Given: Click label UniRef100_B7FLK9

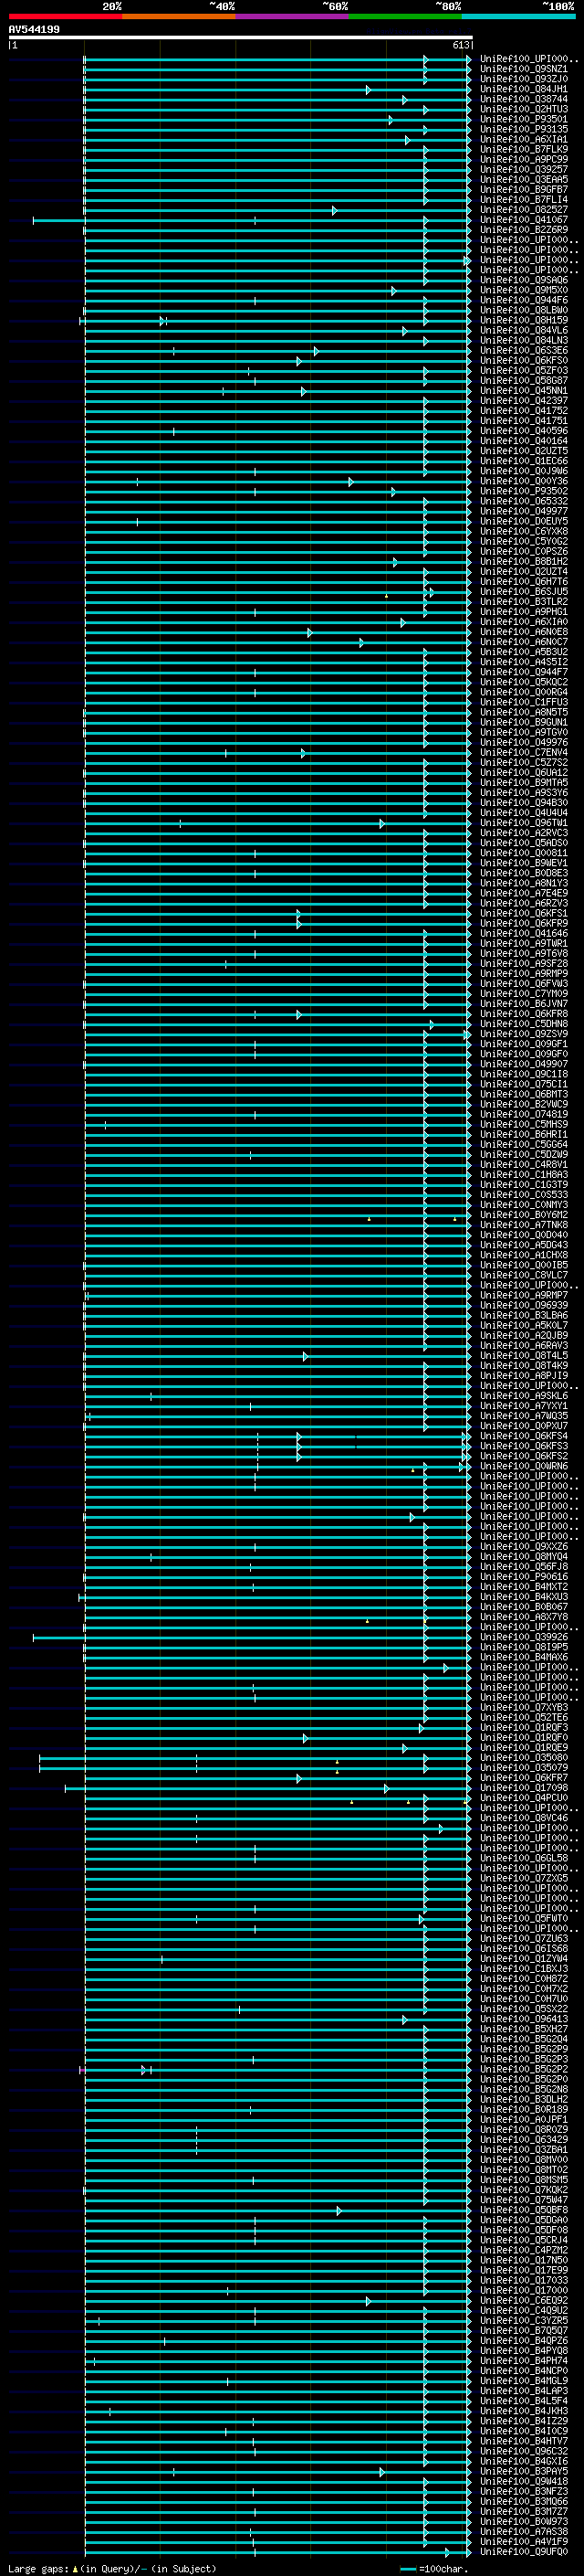Looking at the screenshot, I should [524, 149].
